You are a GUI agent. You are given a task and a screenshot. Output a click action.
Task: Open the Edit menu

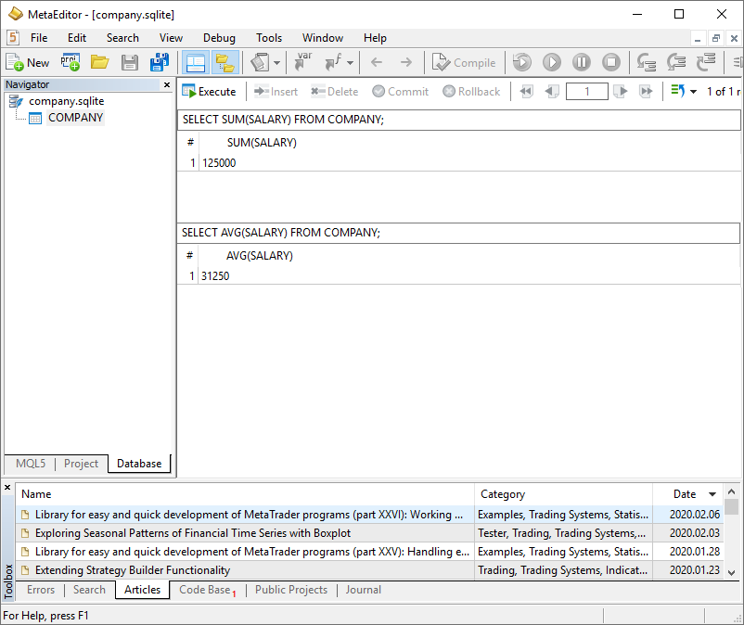(x=77, y=38)
